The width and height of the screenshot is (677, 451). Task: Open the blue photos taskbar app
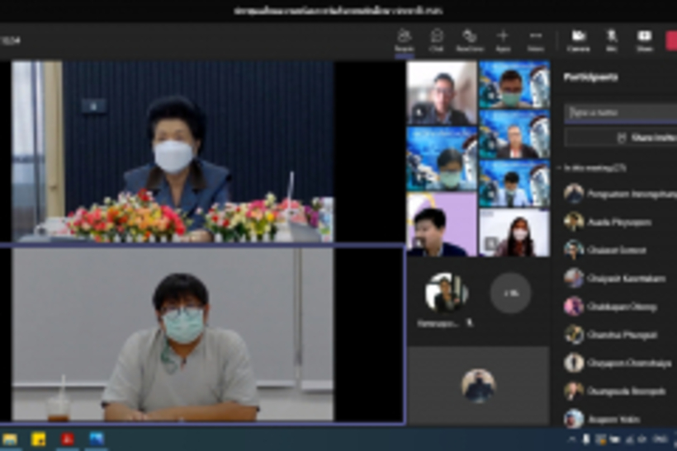point(97,439)
